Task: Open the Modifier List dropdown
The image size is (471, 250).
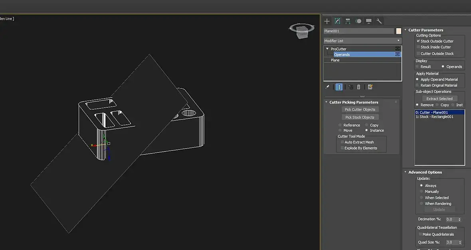Action: click(x=362, y=41)
